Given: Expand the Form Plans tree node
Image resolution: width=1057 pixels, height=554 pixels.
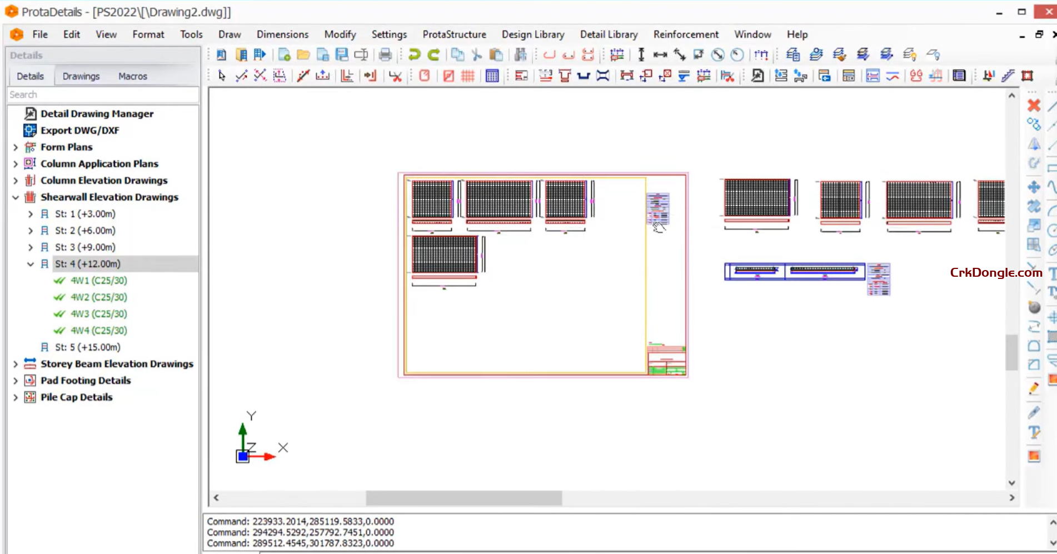Looking at the screenshot, I should (x=16, y=147).
